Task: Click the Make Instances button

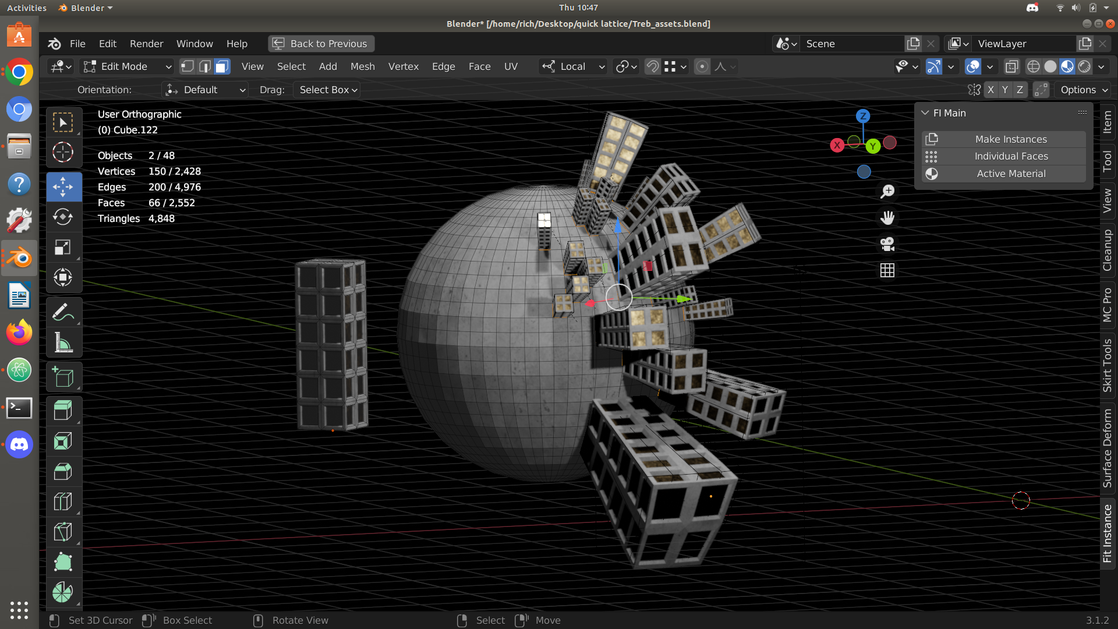Action: [x=1011, y=139]
